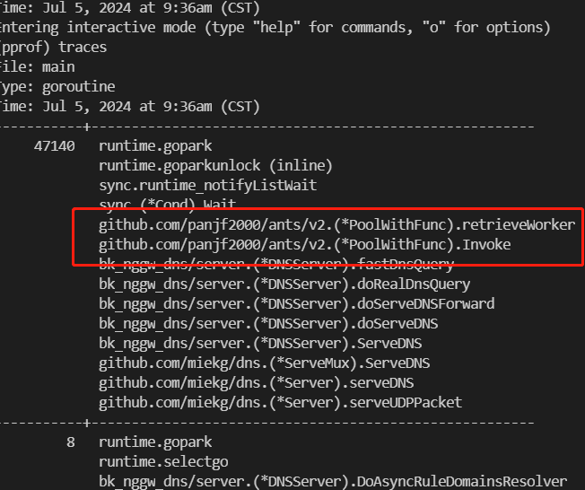Click the DoAsyncRuleDomainsResolver frame
Viewport: 585px width, 490px height.
pos(333,482)
